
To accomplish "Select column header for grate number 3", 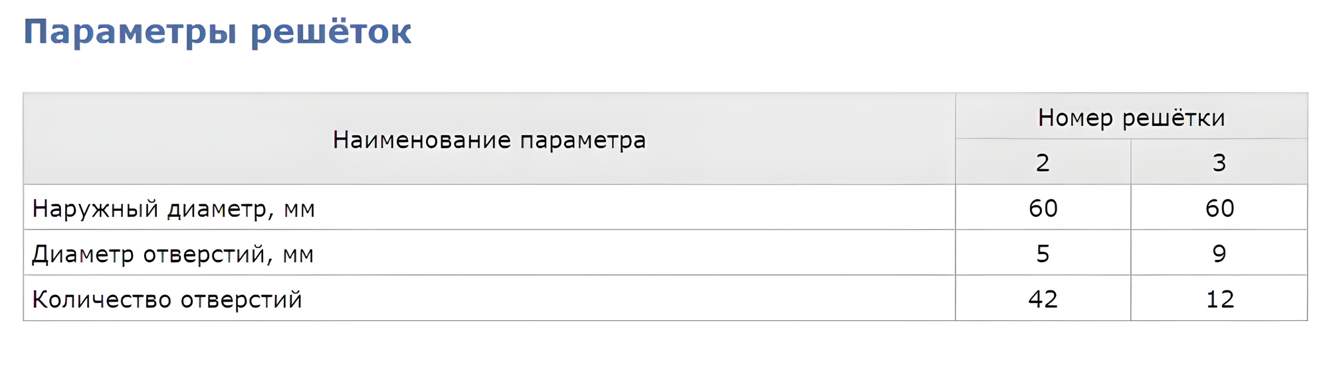I will 1219,162.
